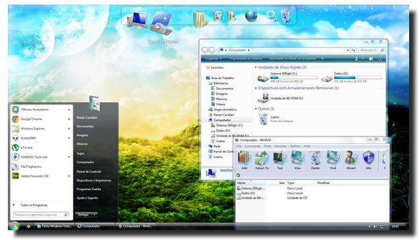Open Google Chrome from Start menu

[41, 119]
